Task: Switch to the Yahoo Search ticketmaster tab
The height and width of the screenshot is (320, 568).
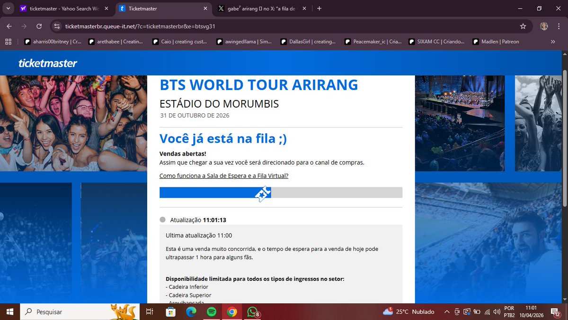Action: pyautogui.click(x=64, y=9)
